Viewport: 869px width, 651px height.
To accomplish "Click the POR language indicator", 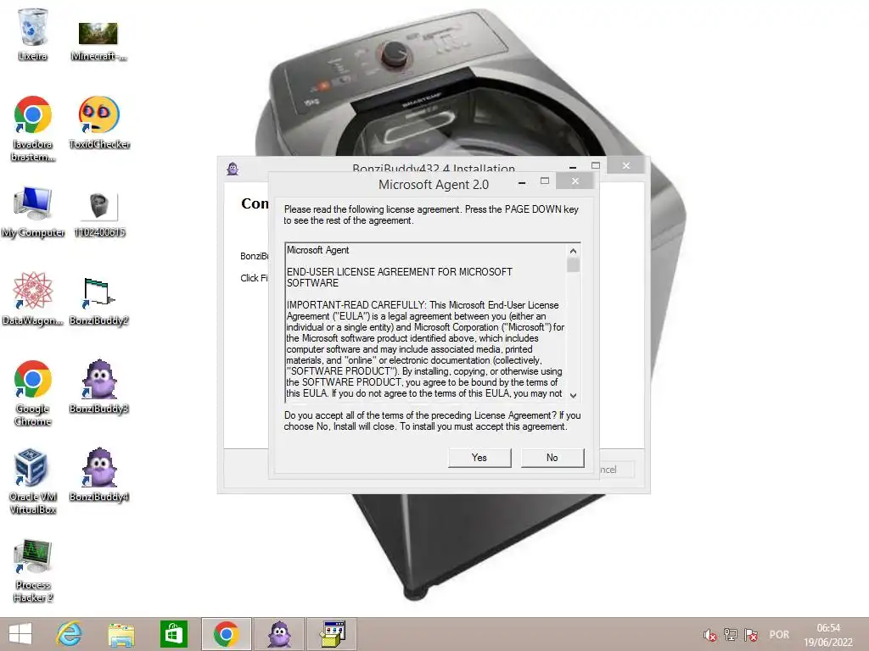I will point(779,635).
